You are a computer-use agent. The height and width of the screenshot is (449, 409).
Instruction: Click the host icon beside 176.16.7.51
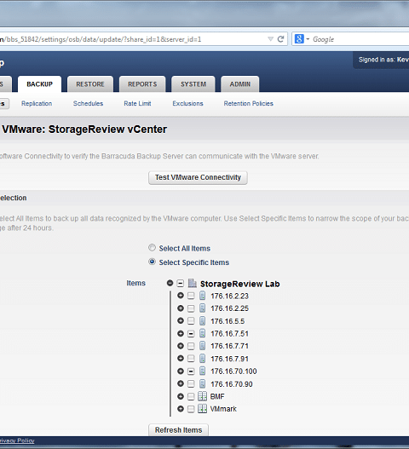pos(202,333)
